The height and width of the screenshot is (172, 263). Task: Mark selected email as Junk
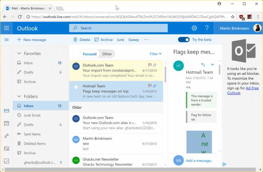click(x=120, y=40)
